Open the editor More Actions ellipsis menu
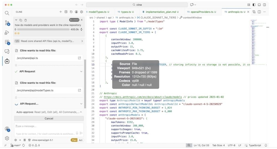This screenshot has width=277, height=149. 265,12
